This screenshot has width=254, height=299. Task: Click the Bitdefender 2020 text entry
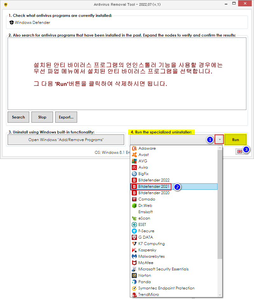[x=154, y=193]
